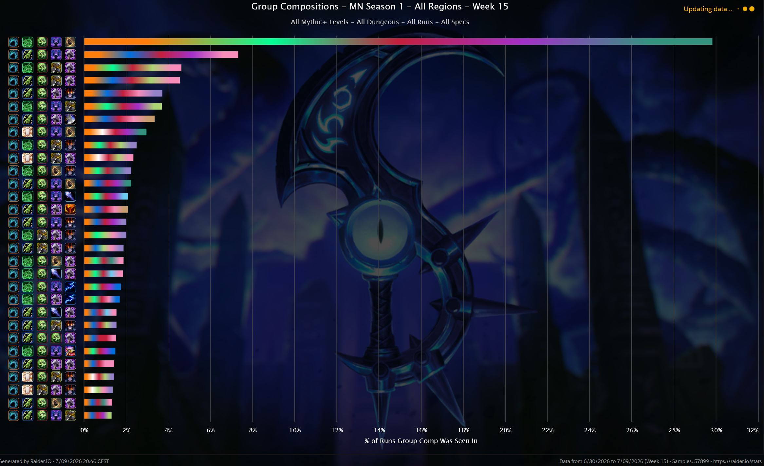Click the "28%" axis label
Screen dimensions: 764x466
coord(674,430)
